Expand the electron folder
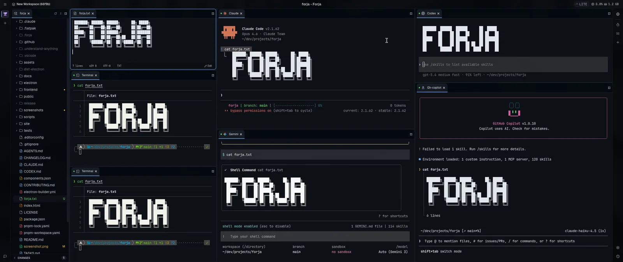The height and width of the screenshot is (262, 623). (16, 83)
